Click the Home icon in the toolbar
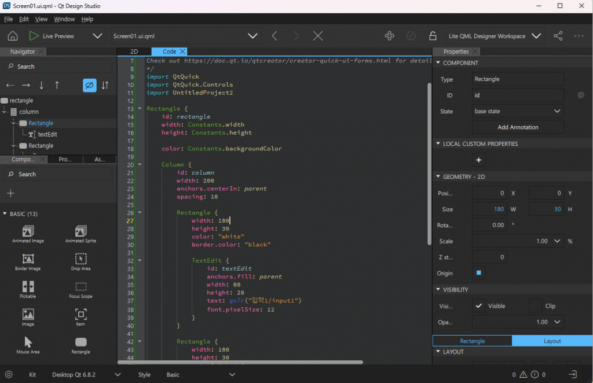Screen dimensions: 593x383 pos(12,36)
